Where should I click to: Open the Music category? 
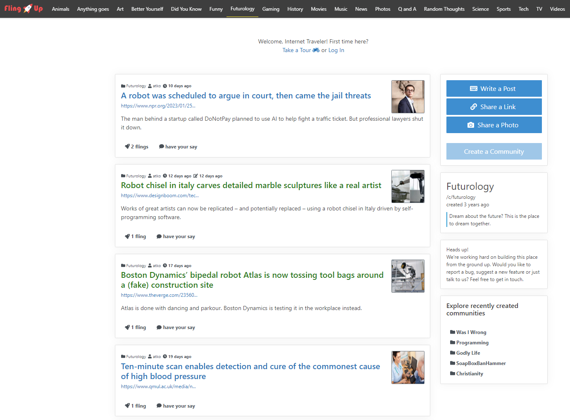click(341, 9)
